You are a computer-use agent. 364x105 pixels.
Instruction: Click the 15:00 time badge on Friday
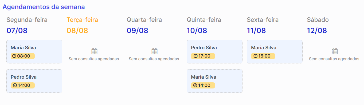pos(263,56)
